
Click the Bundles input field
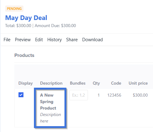coord(79,95)
